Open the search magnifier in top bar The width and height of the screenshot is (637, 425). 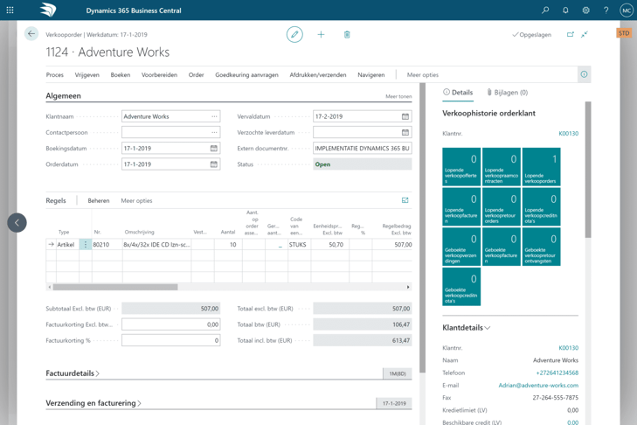coord(545,10)
